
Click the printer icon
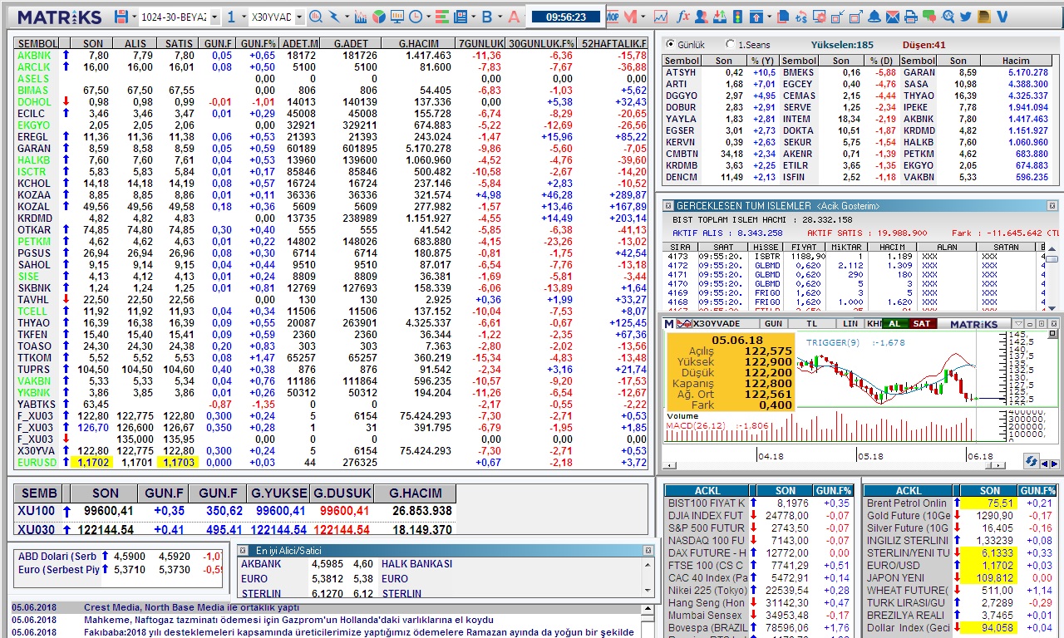pos(911,17)
